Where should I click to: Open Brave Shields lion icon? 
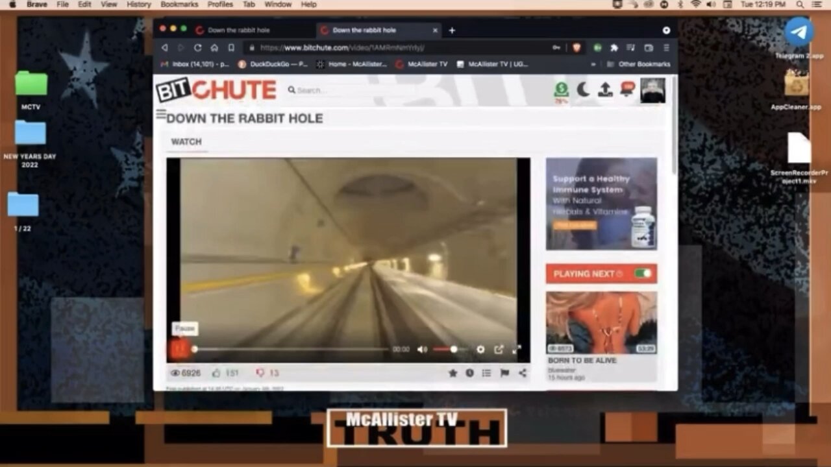pos(576,47)
